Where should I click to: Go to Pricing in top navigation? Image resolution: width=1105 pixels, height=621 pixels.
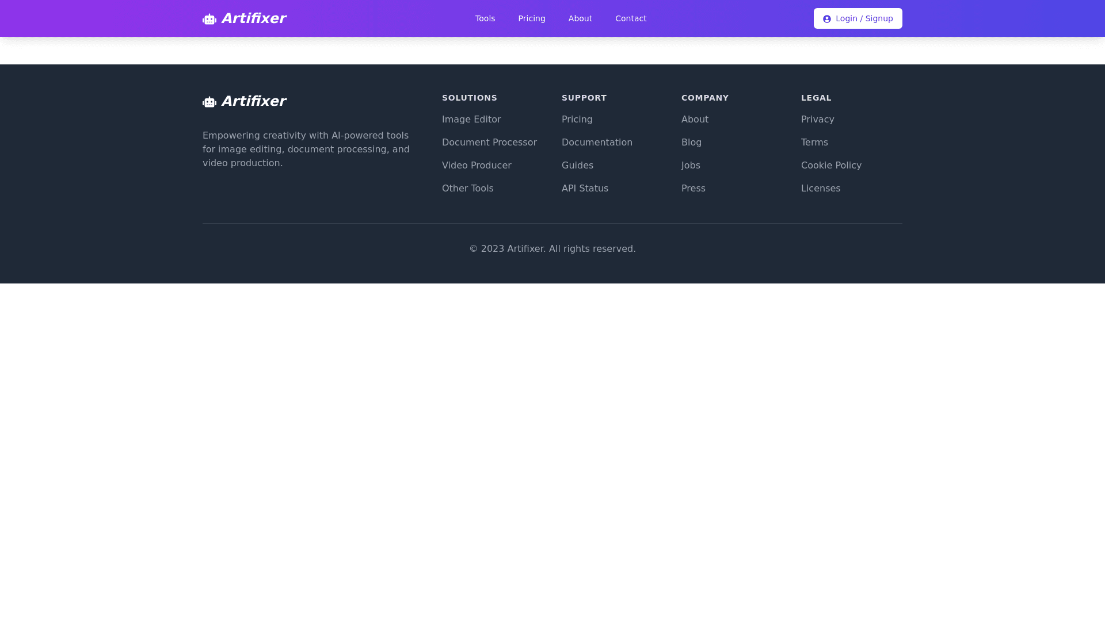click(x=531, y=18)
